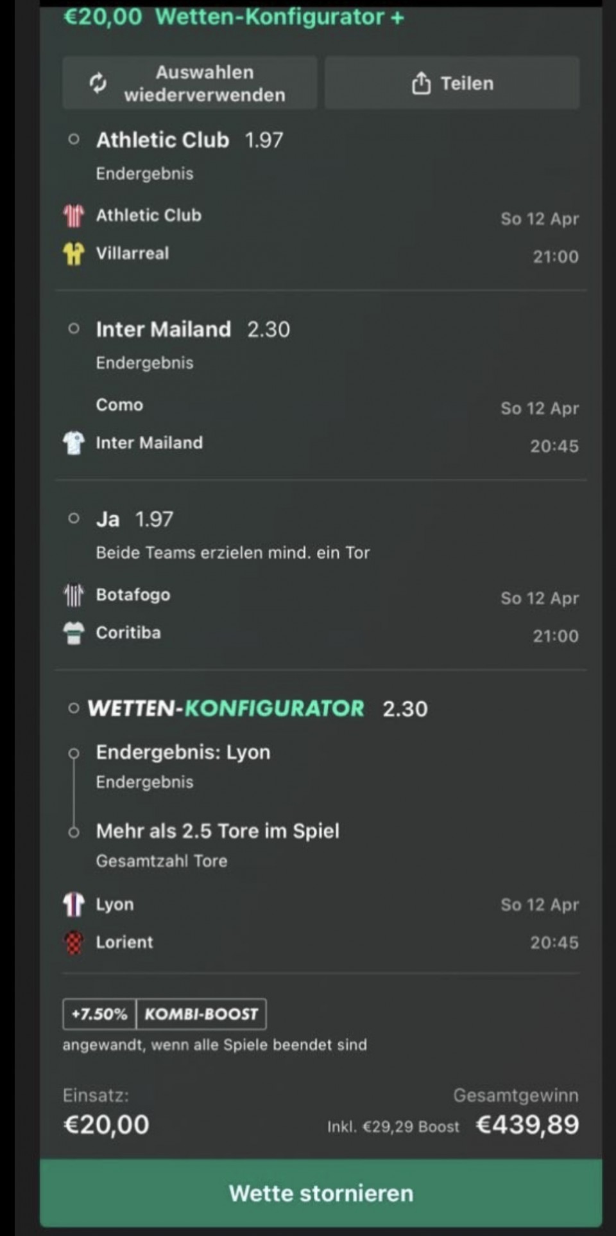The height and width of the screenshot is (1236, 616).
Task: Click the reuse selections refresh icon
Action: click(98, 83)
